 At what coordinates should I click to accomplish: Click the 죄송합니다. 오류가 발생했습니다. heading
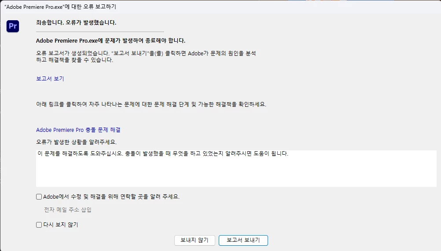coord(76,23)
